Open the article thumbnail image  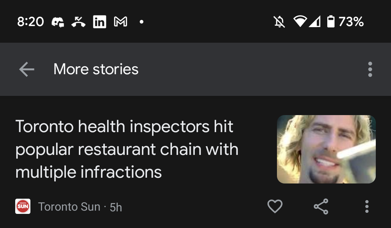(326, 149)
